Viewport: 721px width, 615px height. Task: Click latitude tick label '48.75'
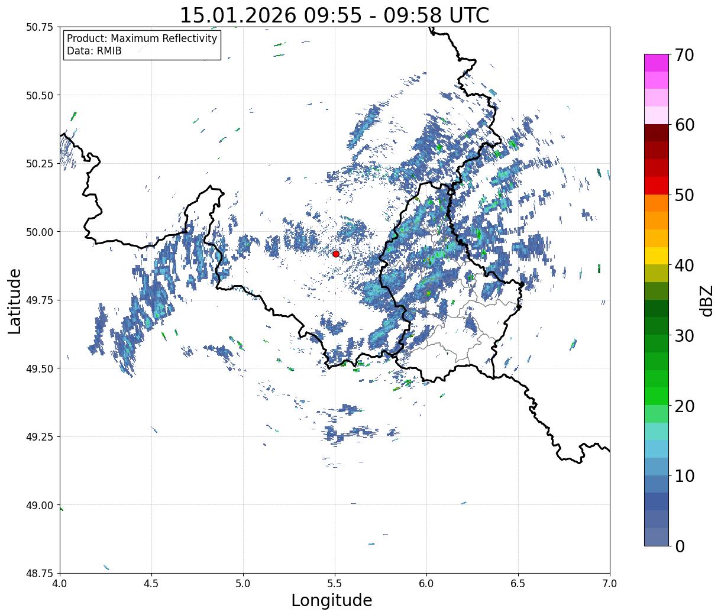tap(40, 574)
